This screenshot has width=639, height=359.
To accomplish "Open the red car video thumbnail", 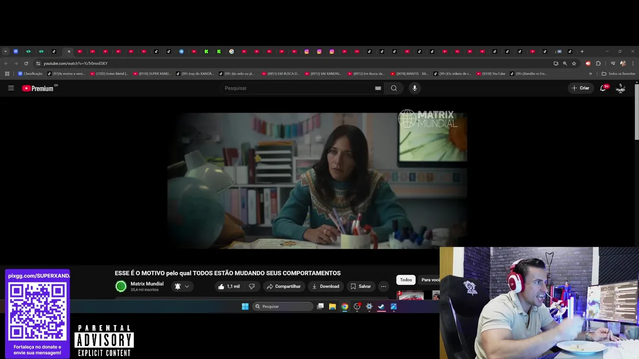I will (410, 296).
